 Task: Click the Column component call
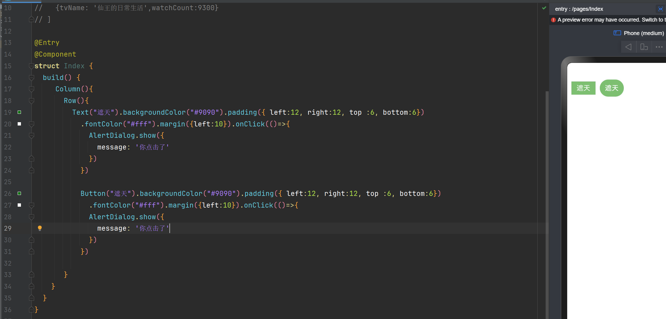[68, 89]
